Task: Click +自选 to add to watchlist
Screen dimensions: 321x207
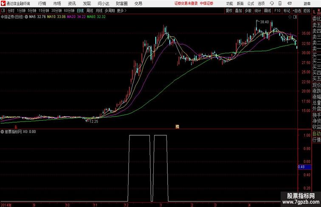Action: tap(297, 11)
